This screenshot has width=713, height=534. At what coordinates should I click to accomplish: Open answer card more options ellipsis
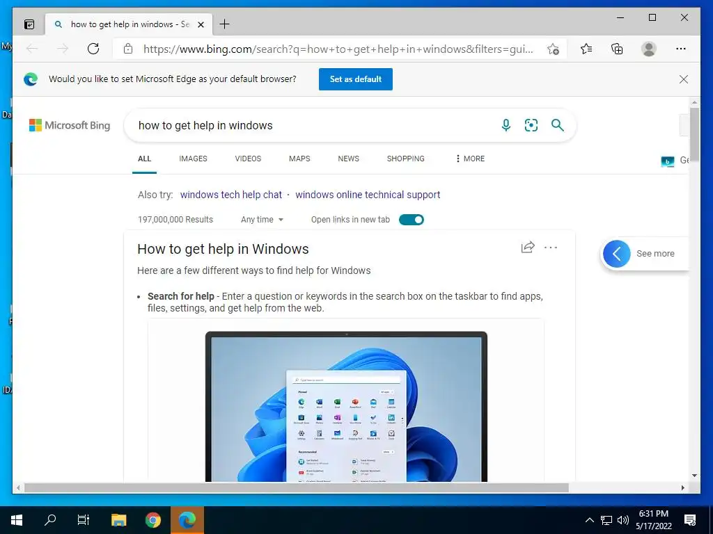coord(551,248)
